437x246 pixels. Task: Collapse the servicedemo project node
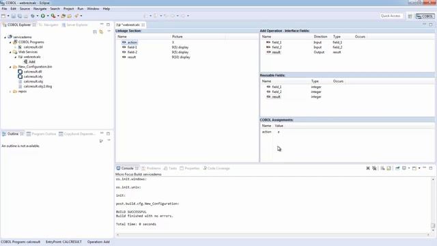tap(5, 37)
